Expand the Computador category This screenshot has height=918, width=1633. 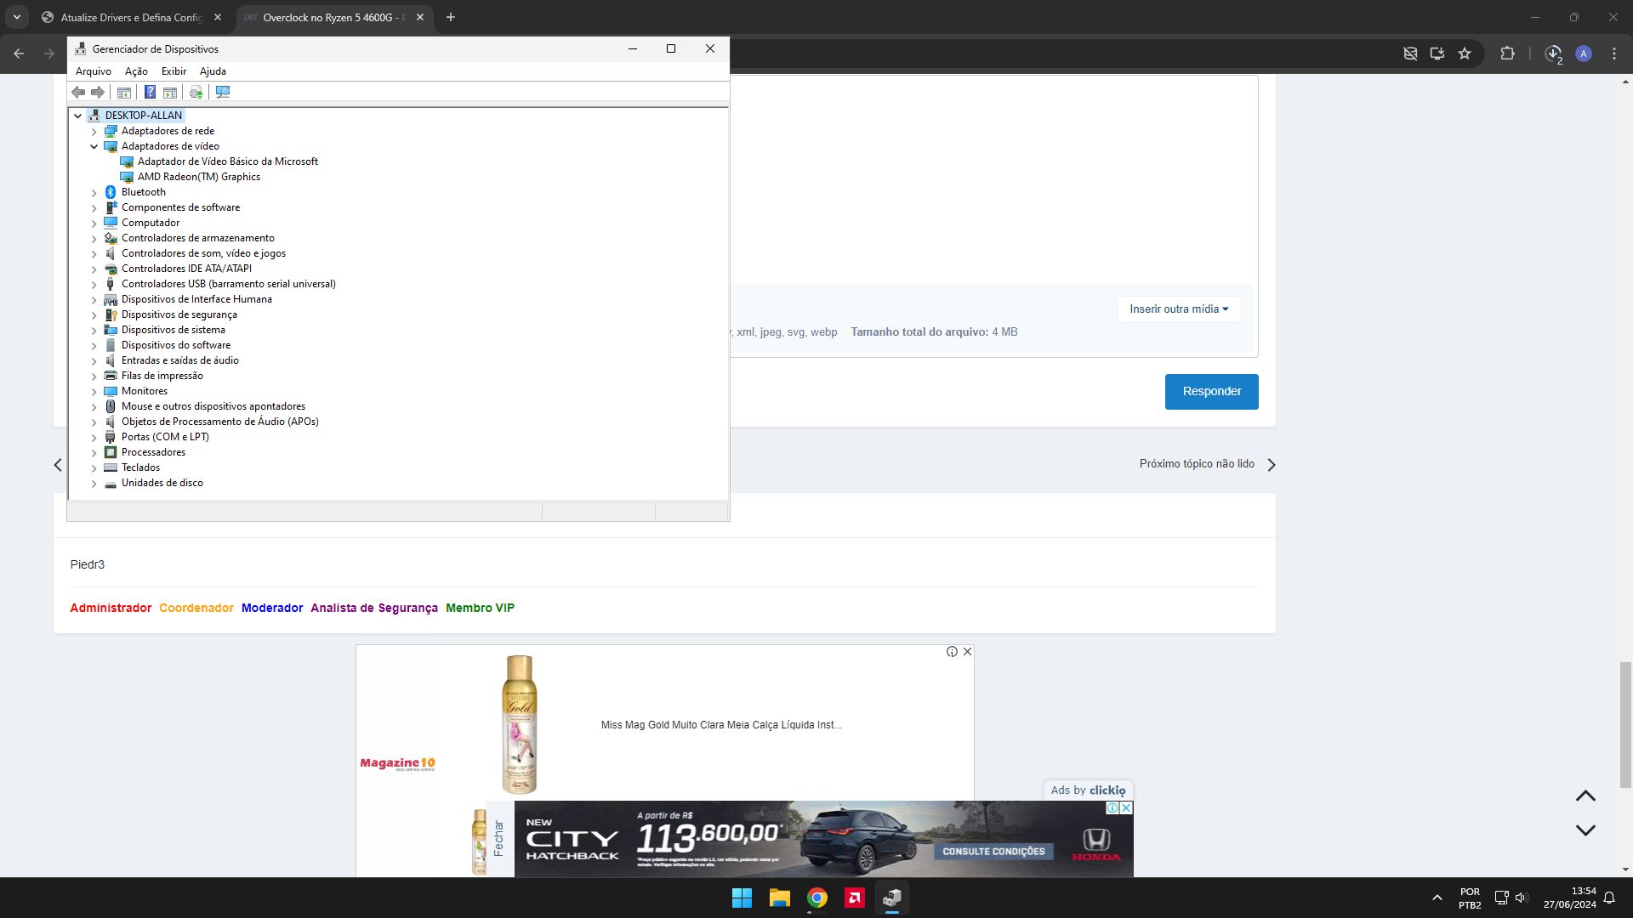pyautogui.click(x=94, y=224)
